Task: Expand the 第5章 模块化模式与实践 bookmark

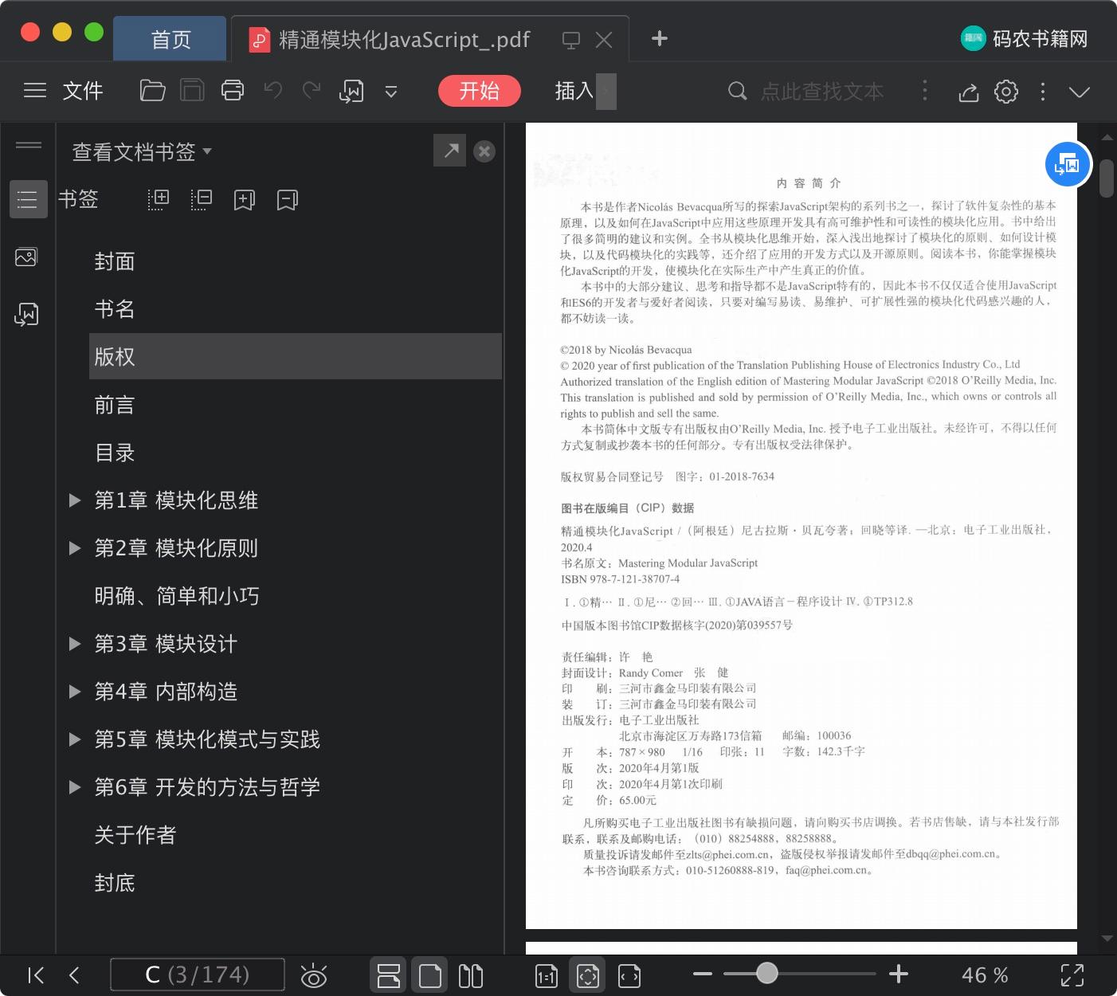Action: point(75,739)
